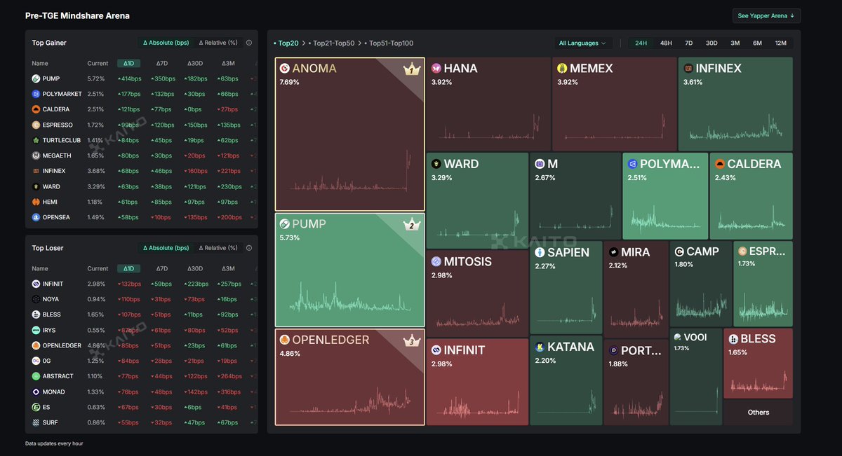Click the OPENLEDGER icon in the treemap tile
This screenshot has height=456, width=842.
point(285,340)
